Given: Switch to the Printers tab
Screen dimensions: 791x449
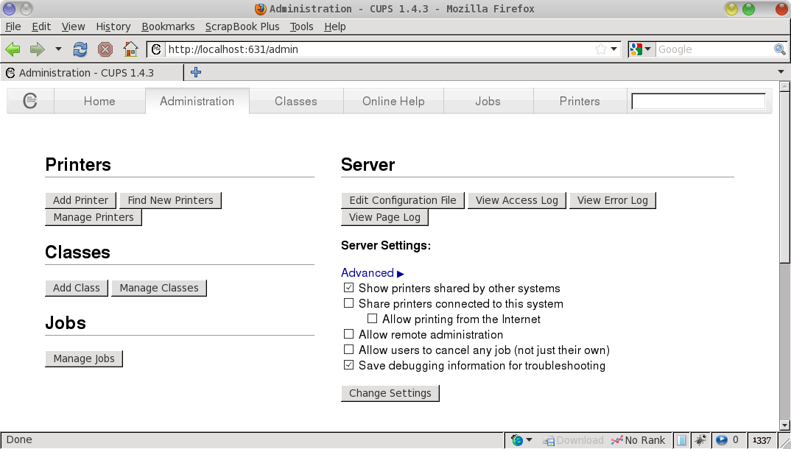Looking at the screenshot, I should [580, 102].
